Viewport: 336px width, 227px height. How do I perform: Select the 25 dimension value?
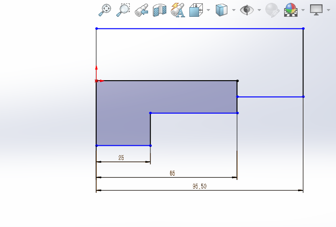tap(121, 158)
